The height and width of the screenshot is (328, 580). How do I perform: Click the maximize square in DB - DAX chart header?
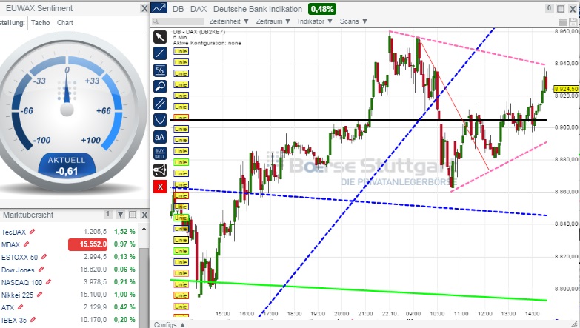[x=561, y=8]
